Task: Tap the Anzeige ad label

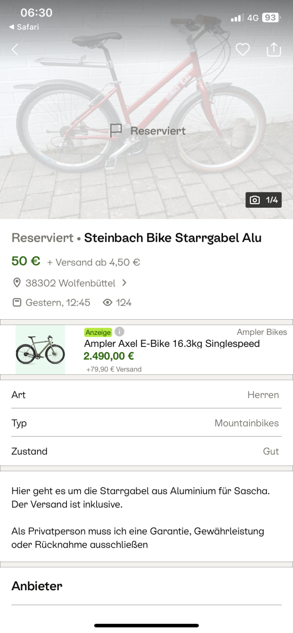Action: click(x=98, y=332)
